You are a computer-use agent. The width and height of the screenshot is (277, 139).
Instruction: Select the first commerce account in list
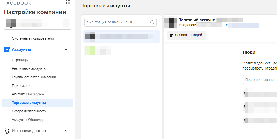pos(122,36)
